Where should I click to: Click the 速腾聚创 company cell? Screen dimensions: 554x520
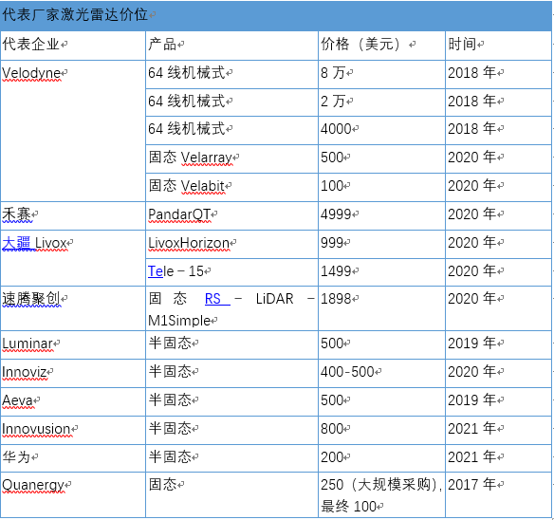[73, 308]
